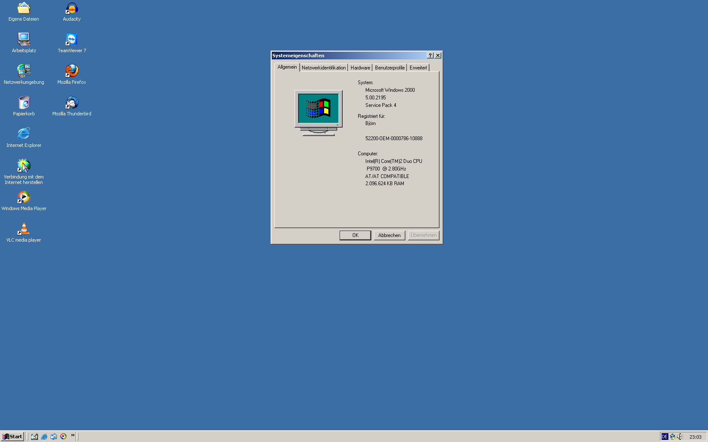Click the Papierkorb recycle bin icon
The height and width of the screenshot is (442, 708).
24,103
